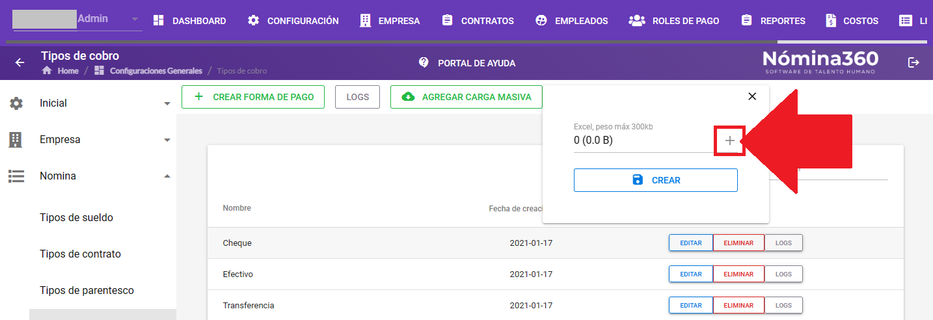
Task: Open the Configuración menu
Action: pos(293,21)
